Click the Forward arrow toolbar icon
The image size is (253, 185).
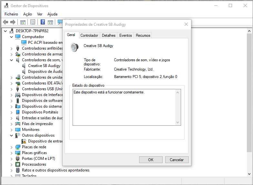coord(13,22)
